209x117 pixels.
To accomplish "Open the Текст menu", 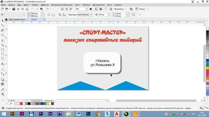I will pos(77,5).
